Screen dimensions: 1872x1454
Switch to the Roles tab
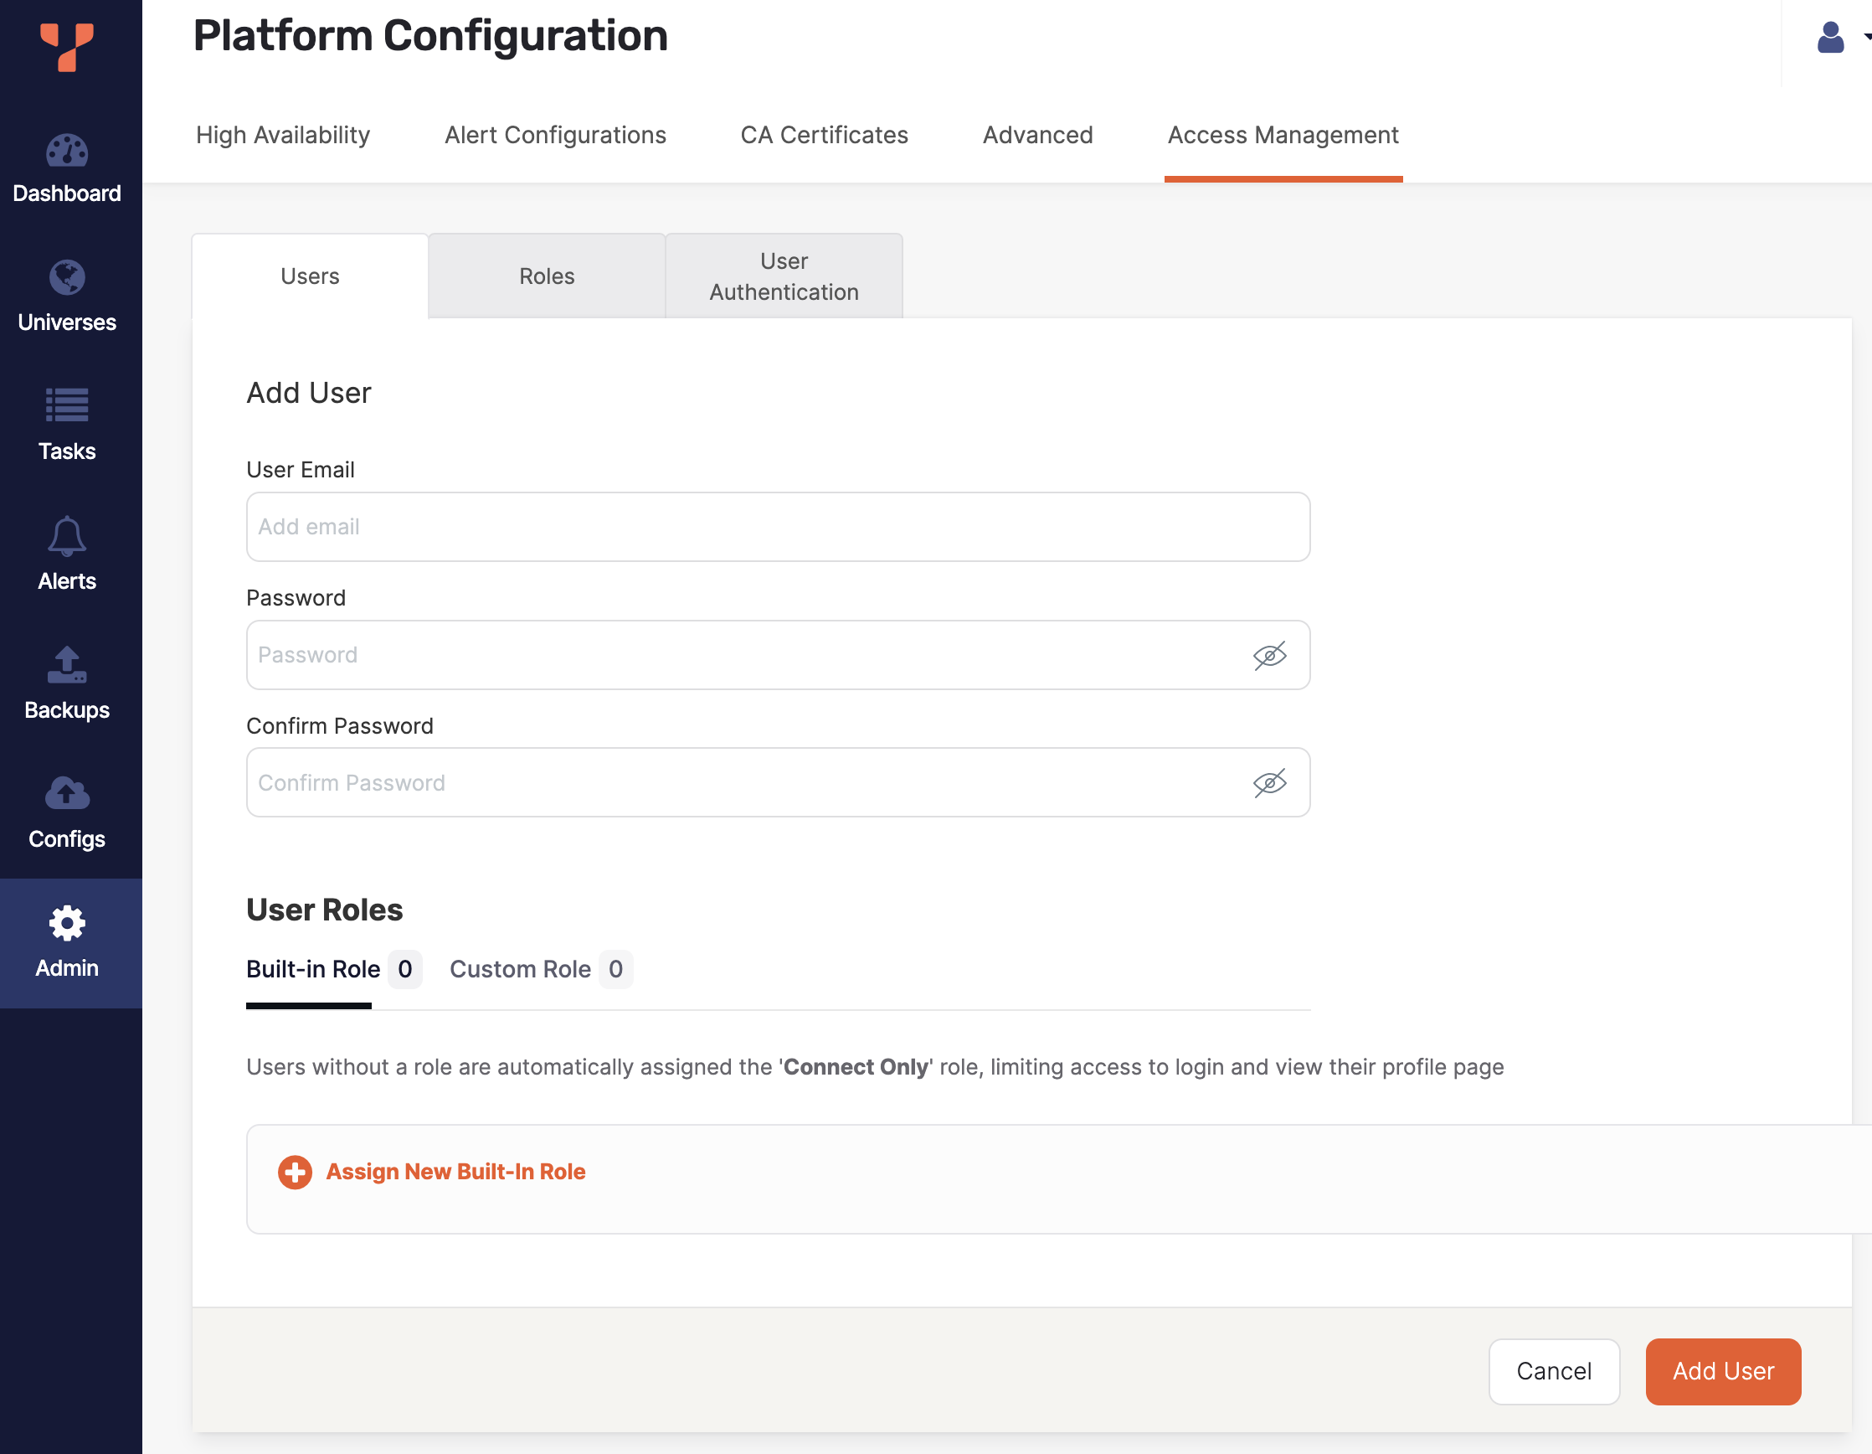point(547,276)
